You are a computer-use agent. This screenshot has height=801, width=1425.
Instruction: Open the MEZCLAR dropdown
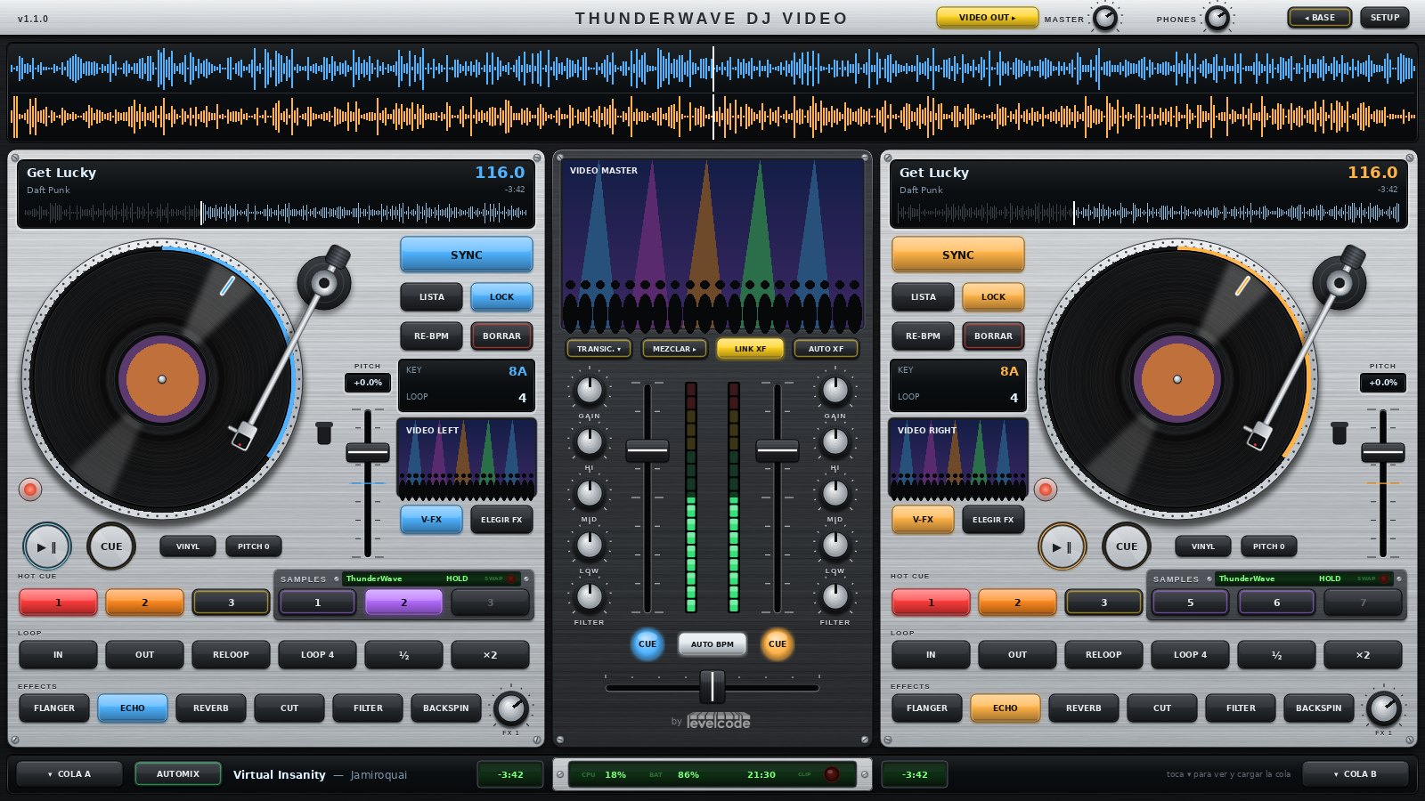tap(674, 349)
